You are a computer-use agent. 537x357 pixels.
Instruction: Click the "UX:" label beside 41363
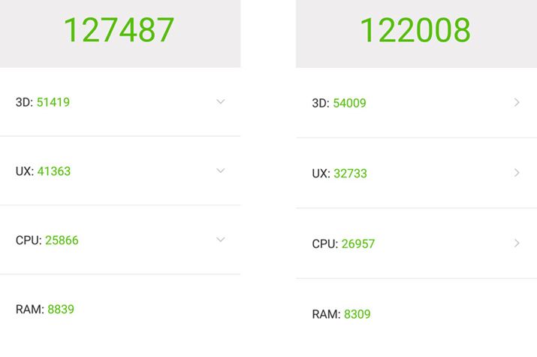click(24, 171)
